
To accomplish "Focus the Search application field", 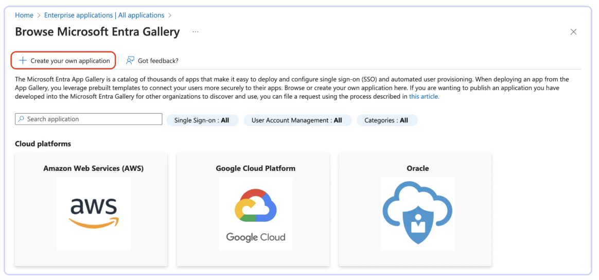I will click(x=89, y=119).
